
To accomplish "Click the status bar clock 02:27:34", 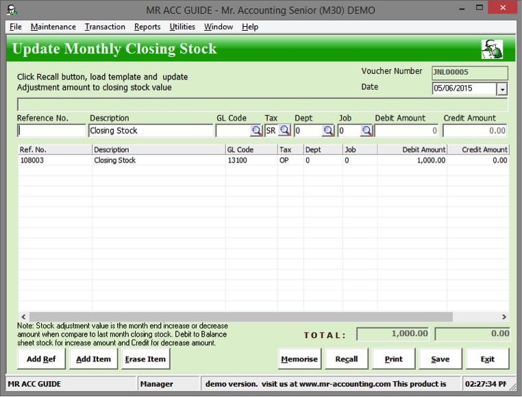I will (486, 384).
